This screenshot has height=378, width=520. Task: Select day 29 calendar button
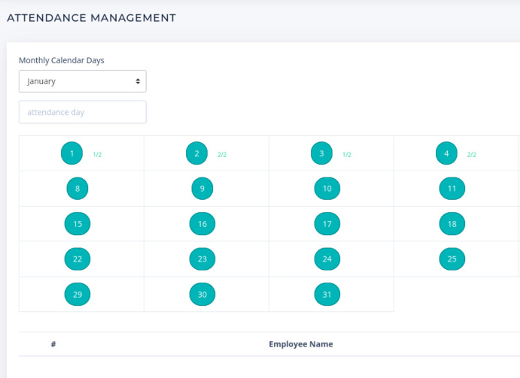[77, 295]
